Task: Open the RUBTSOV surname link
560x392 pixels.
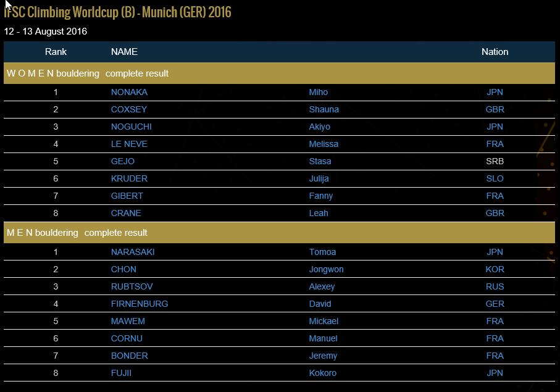Action: pos(132,286)
